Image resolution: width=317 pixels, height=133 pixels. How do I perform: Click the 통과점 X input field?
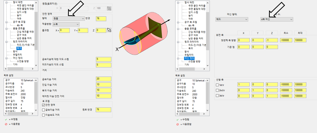click(64, 30)
